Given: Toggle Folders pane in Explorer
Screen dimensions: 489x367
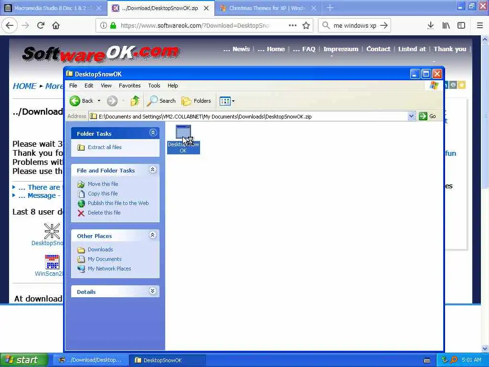Looking at the screenshot, I should coord(196,101).
